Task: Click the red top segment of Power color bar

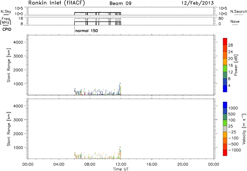Action: tap(225, 41)
